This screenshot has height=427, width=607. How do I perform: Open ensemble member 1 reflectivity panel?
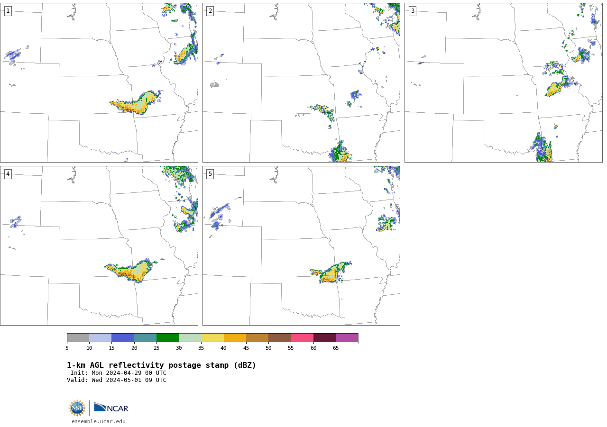coord(99,82)
